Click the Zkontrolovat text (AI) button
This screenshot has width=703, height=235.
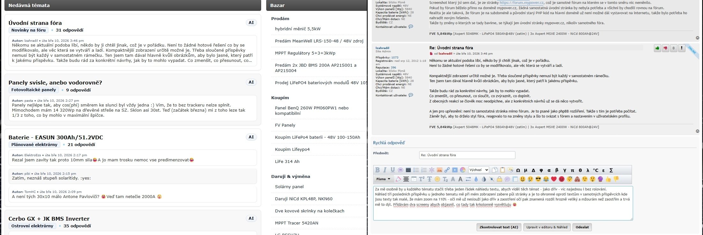pos(499,227)
